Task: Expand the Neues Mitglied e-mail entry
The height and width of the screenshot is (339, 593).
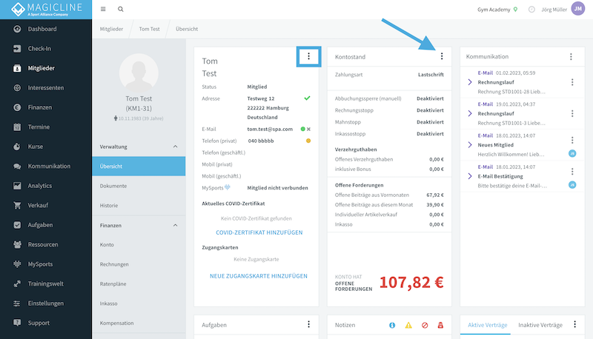Action: [x=470, y=144]
